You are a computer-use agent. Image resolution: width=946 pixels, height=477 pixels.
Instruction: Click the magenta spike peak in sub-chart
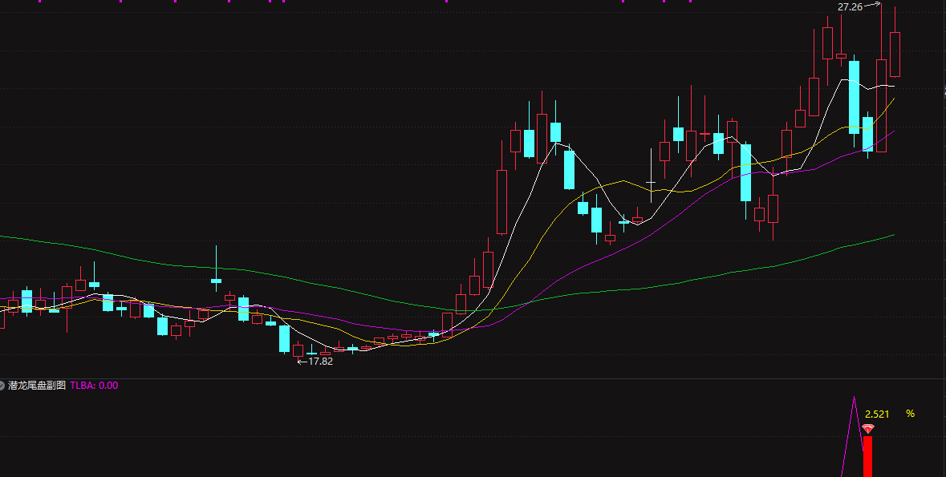pos(855,398)
